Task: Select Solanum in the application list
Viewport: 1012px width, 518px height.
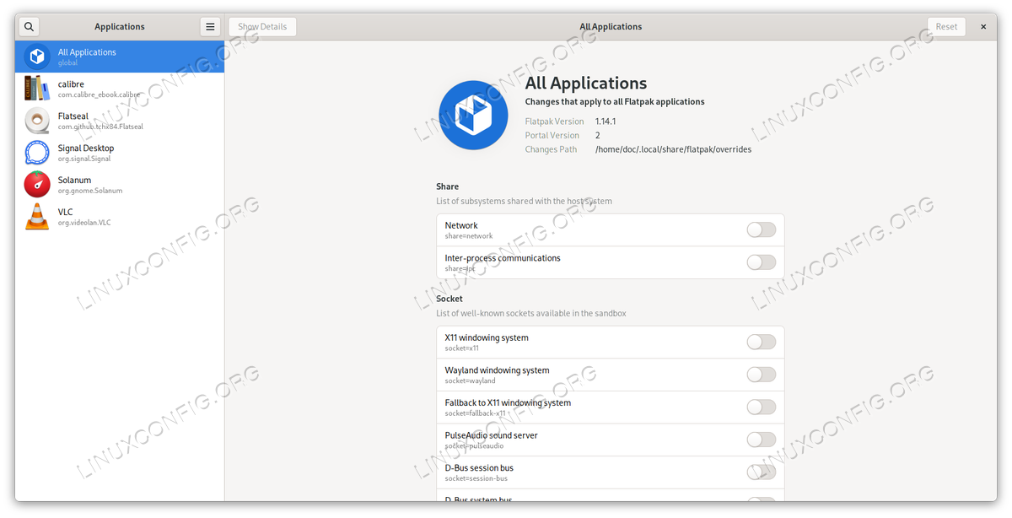Action: (120, 184)
